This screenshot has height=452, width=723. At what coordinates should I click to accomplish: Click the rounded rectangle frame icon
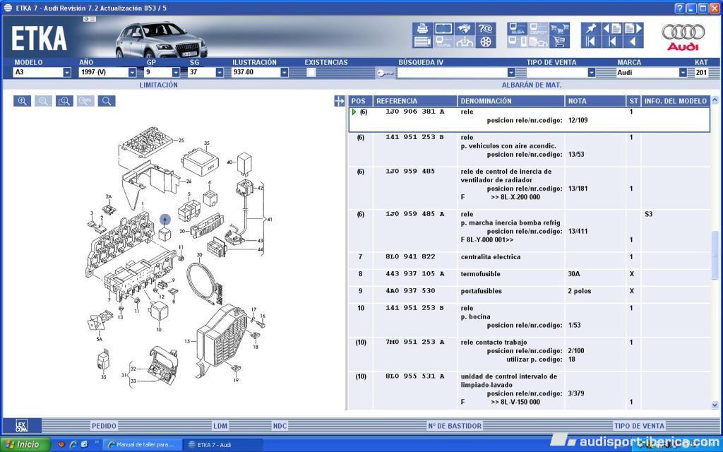(x=443, y=28)
